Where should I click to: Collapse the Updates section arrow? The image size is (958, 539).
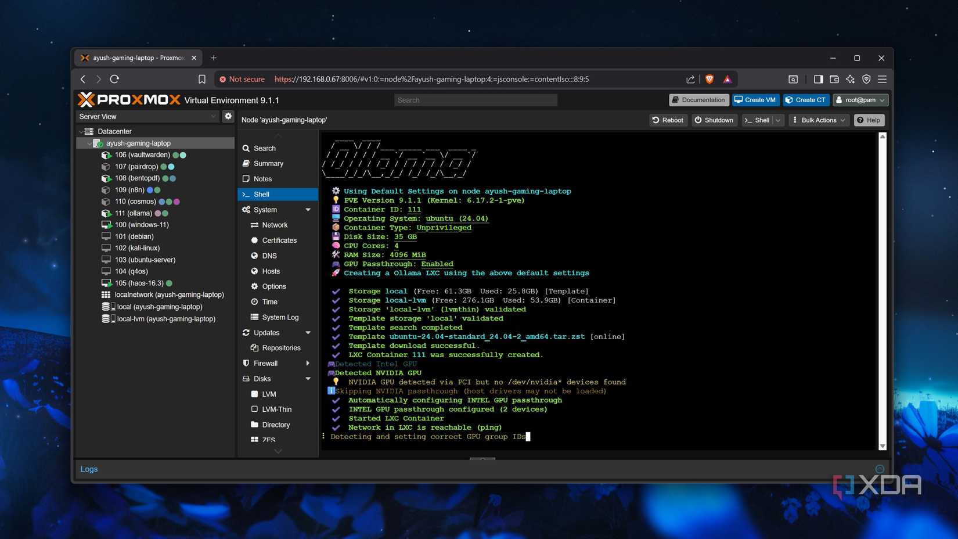[x=308, y=333]
